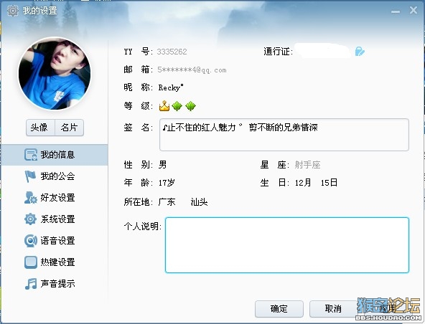Click the 语音设置 speaker icon

(x=31, y=240)
